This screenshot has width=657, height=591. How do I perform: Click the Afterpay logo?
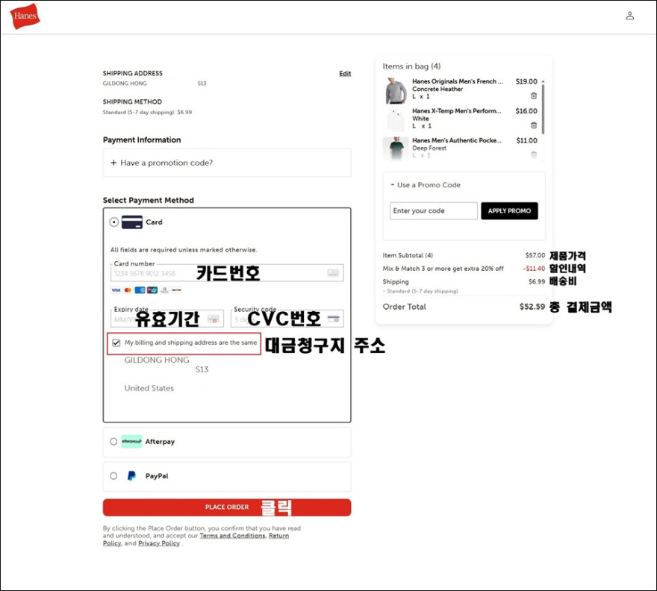131,442
